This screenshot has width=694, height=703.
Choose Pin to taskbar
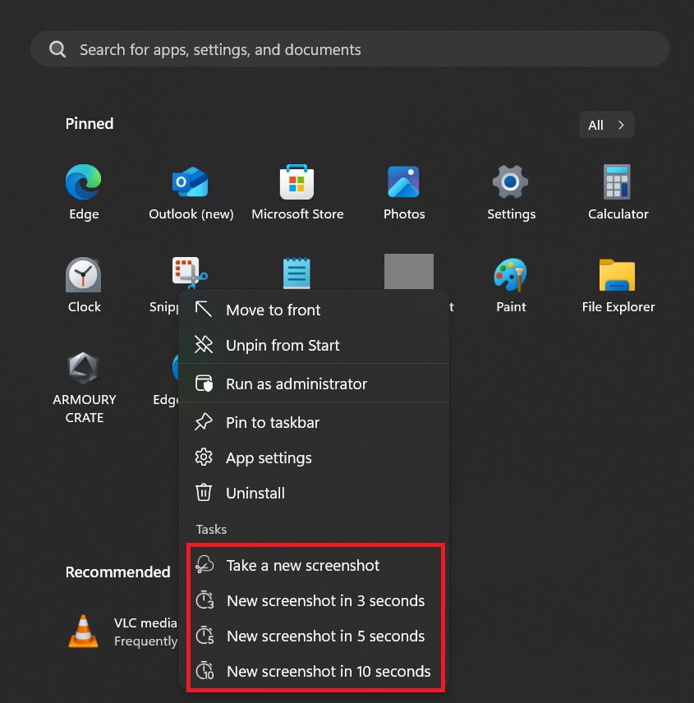[x=314, y=422]
